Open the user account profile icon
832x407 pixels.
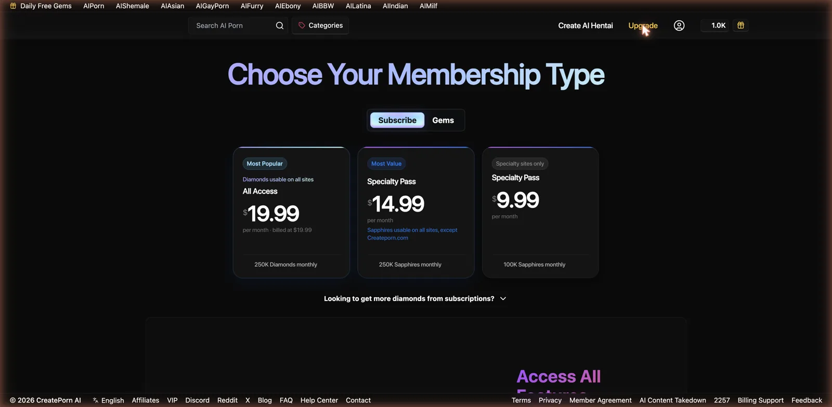point(679,25)
